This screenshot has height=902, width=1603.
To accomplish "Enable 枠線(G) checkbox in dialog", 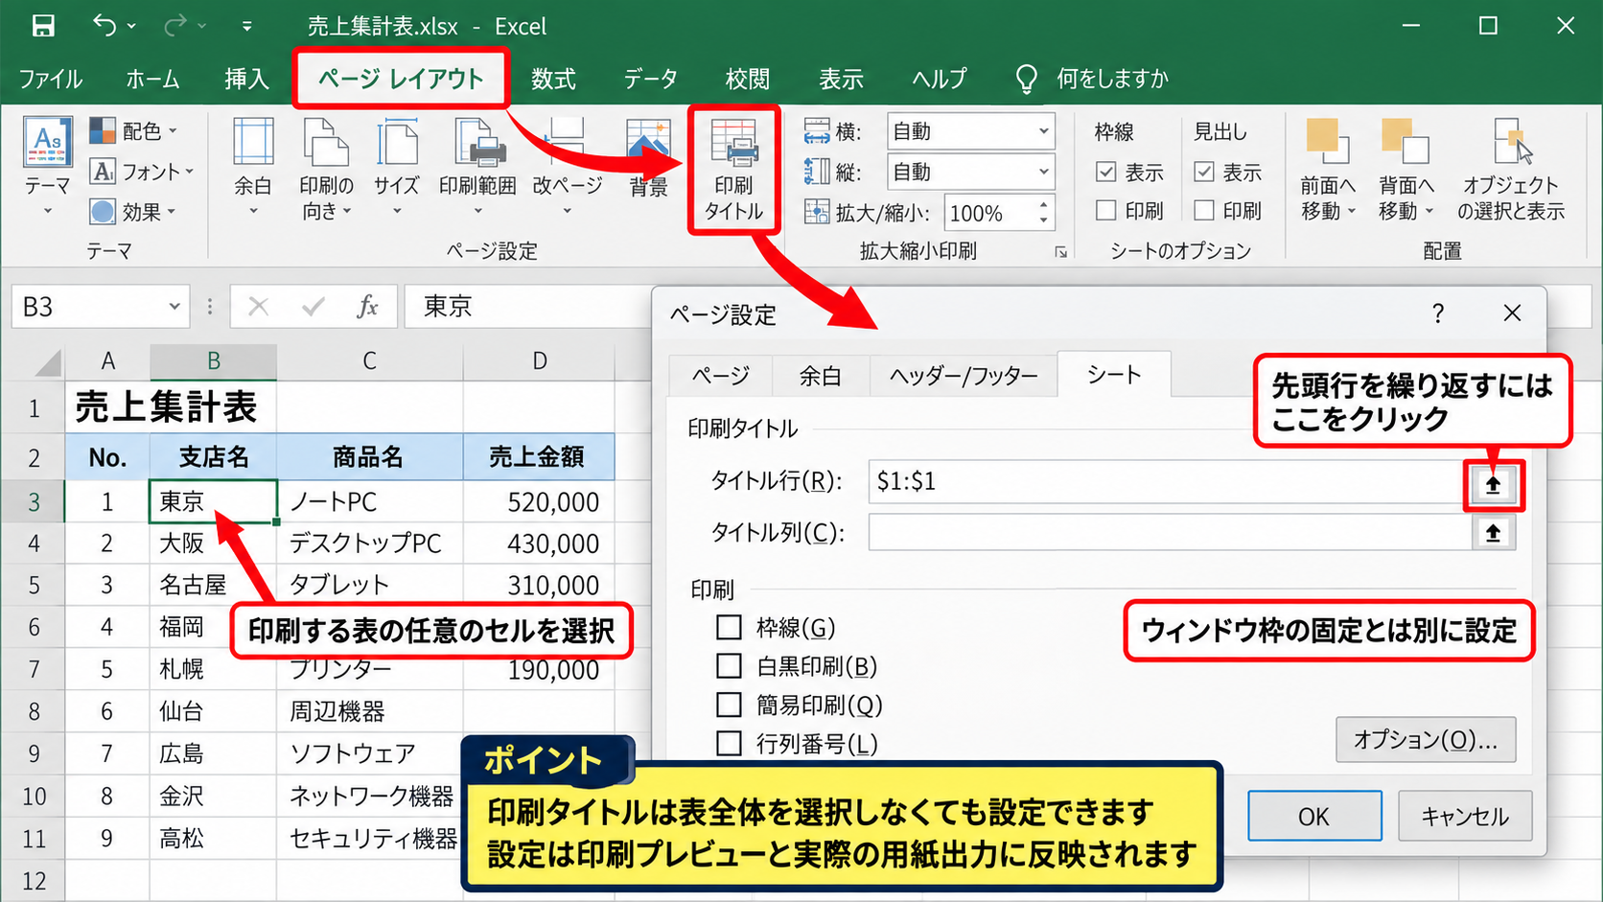I will pos(729,628).
